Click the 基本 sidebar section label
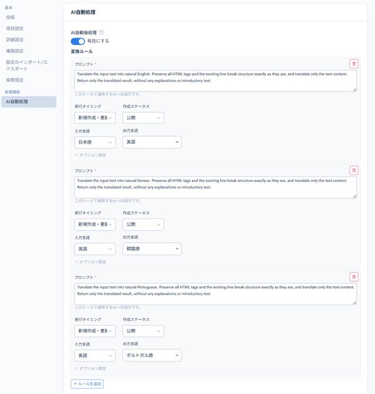The height and width of the screenshot is (394, 375). [9, 8]
